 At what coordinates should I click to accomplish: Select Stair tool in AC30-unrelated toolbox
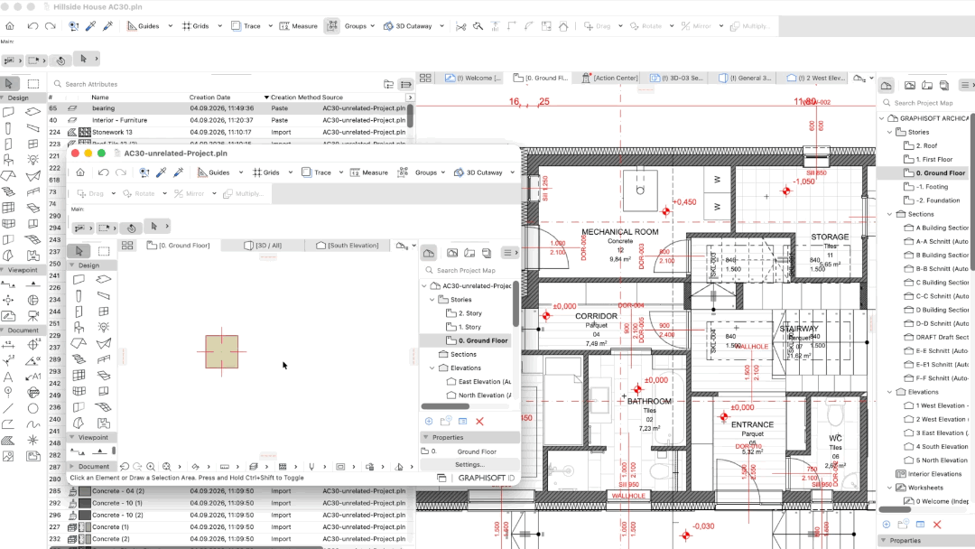click(x=79, y=358)
